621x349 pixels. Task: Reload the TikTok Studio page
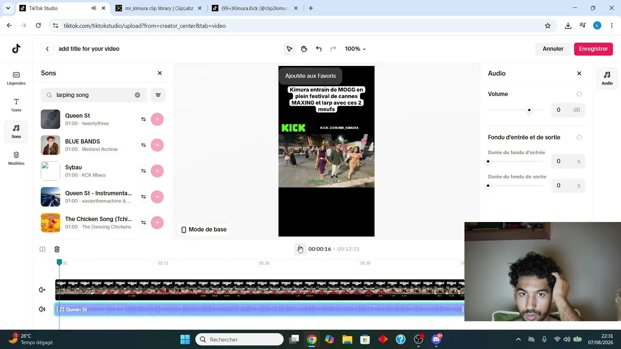pos(38,26)
